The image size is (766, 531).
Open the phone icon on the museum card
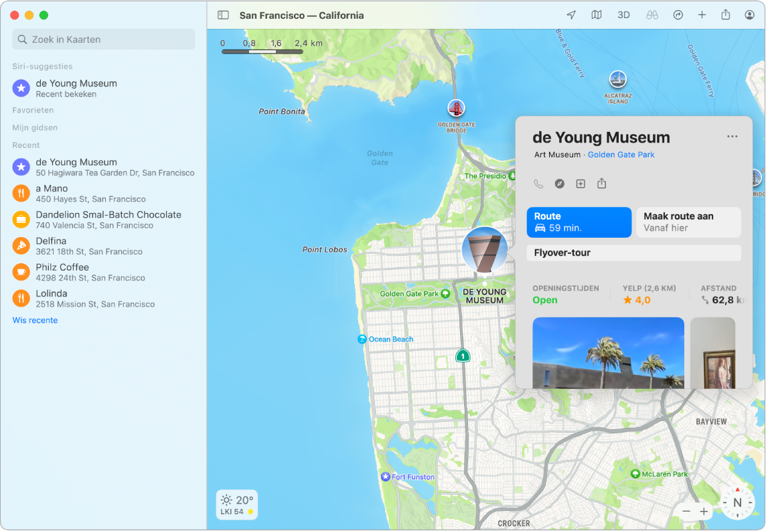tap(538, 183)
